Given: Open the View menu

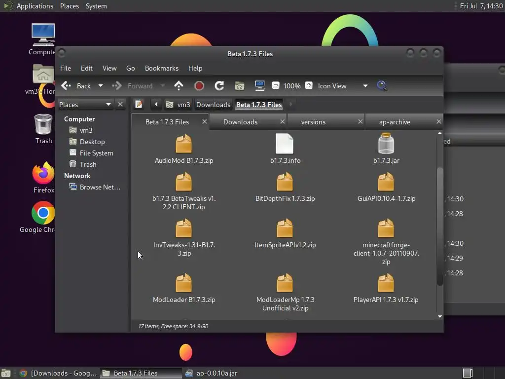Looking at the screenshot, I should tap(109, 68).
